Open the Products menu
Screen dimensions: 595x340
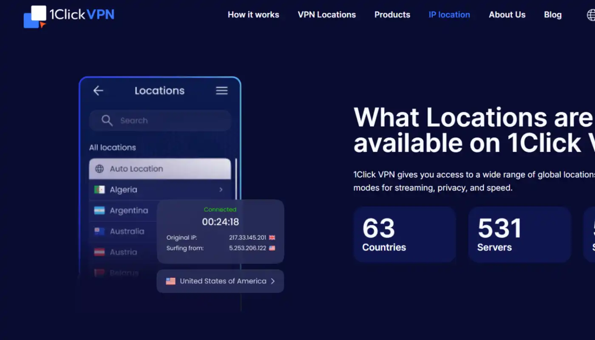click(x=392, y=15)
